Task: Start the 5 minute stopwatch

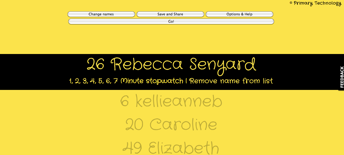Action: click(101, 81)
